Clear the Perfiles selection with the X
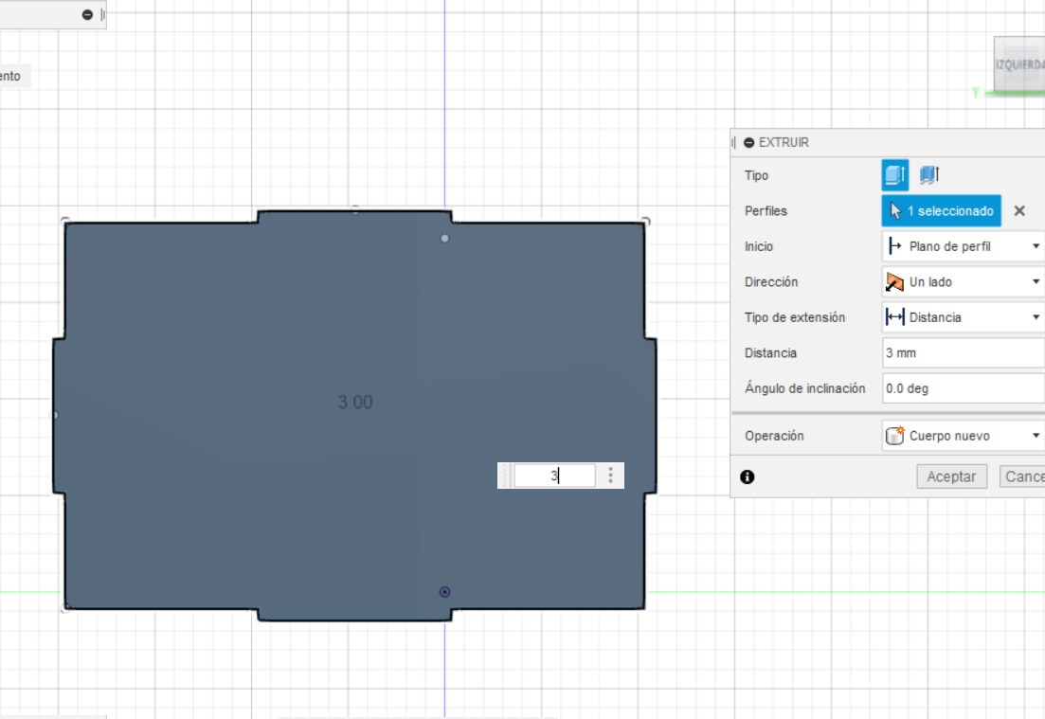The image size is (1045, 719). point(1019,210)
